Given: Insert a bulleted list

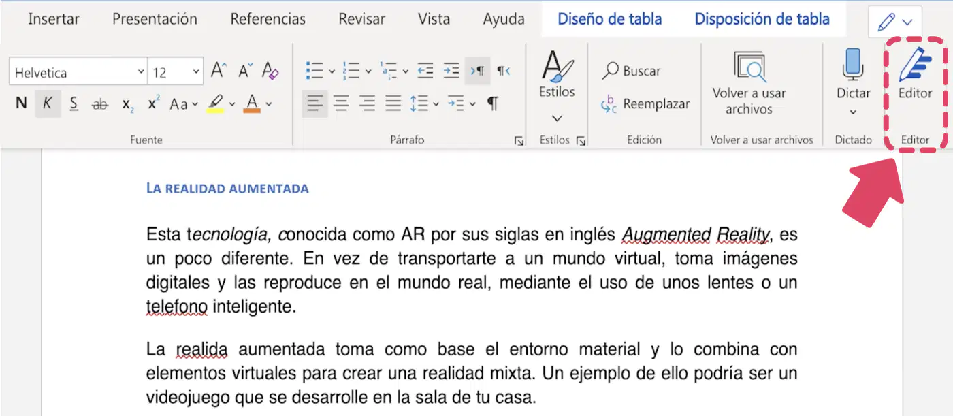Looking at the screenshot, I should (x=314, y=70).
